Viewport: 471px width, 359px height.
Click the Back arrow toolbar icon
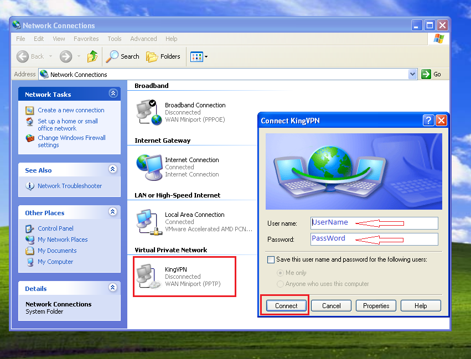pos(23,56)
